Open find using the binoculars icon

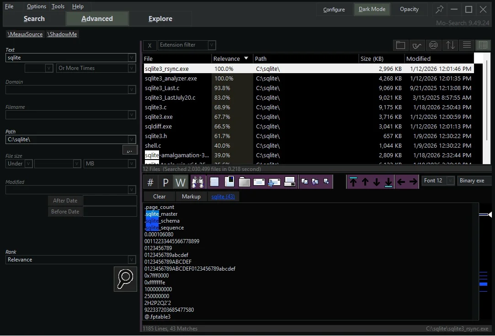click(x=198, y=181)
